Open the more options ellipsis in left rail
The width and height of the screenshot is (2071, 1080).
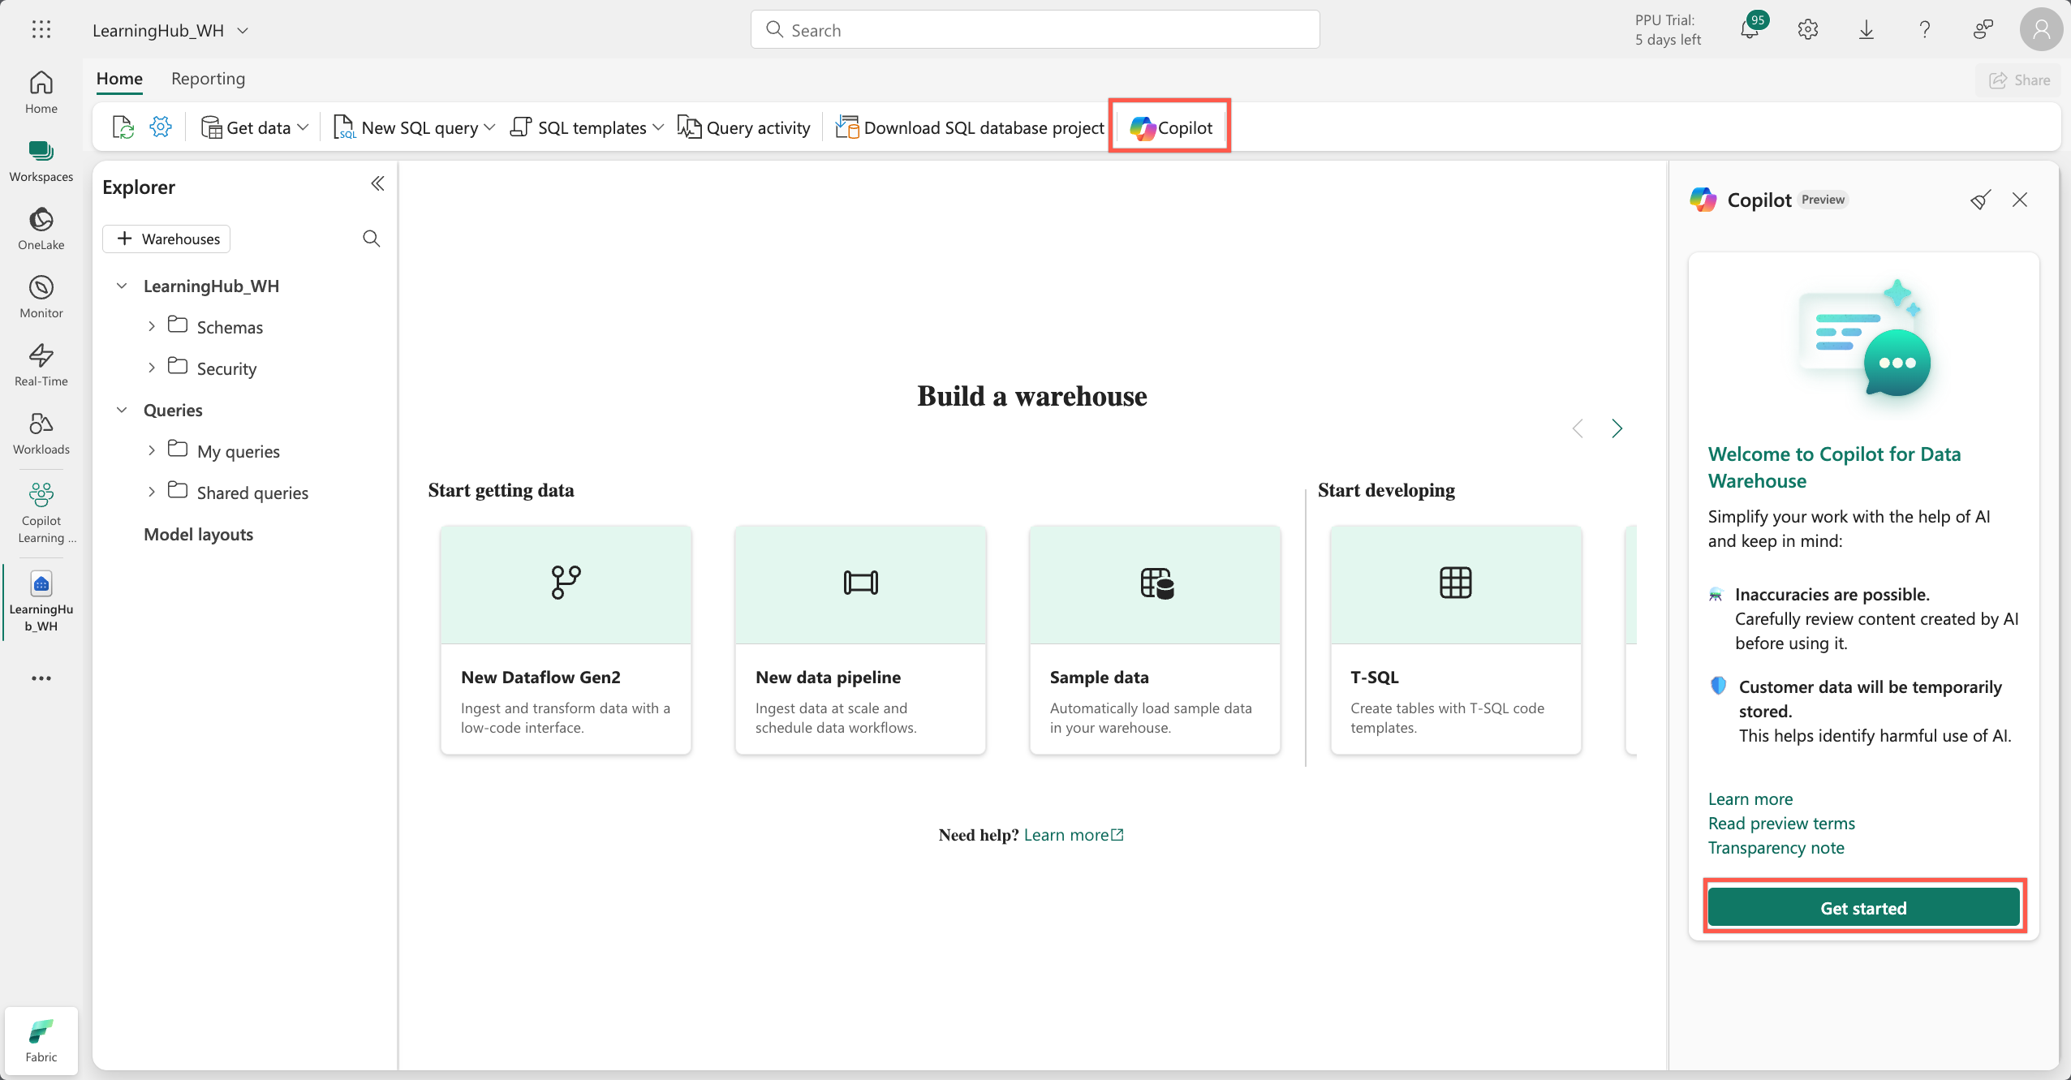coord(41,678)
